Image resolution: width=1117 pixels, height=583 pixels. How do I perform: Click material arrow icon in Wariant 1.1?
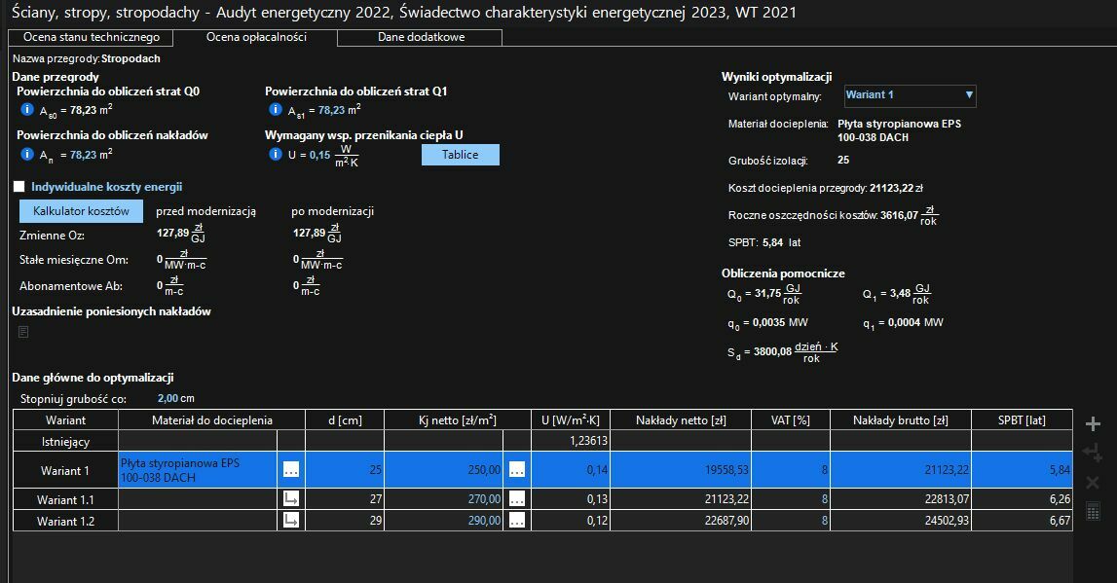tap(291, 499)
